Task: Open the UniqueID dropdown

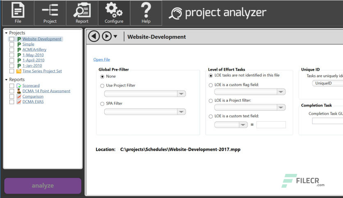Action: pyautogui.click(x=327, y=83)
